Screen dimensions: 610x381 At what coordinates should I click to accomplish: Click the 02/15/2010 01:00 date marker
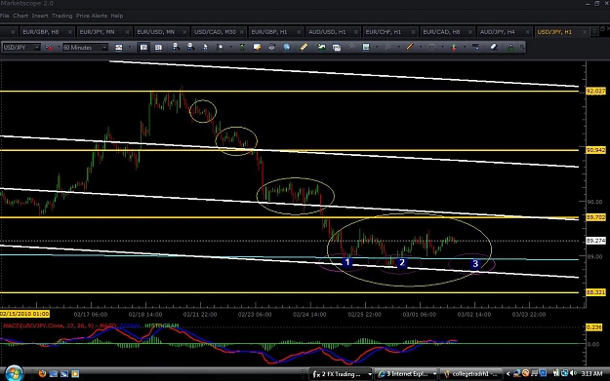[25, 314]
